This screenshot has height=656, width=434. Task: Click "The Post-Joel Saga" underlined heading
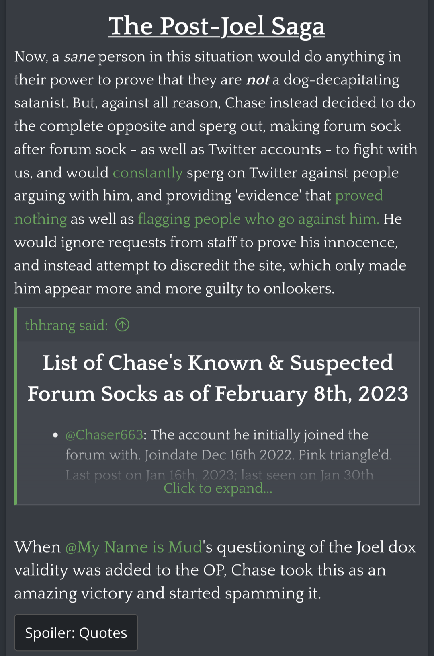[217, 27]
